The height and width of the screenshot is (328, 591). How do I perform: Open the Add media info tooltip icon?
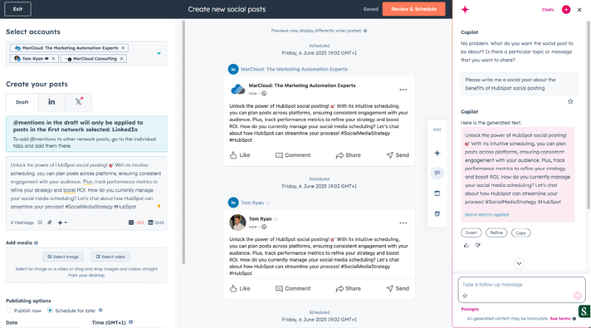point(36,243)
